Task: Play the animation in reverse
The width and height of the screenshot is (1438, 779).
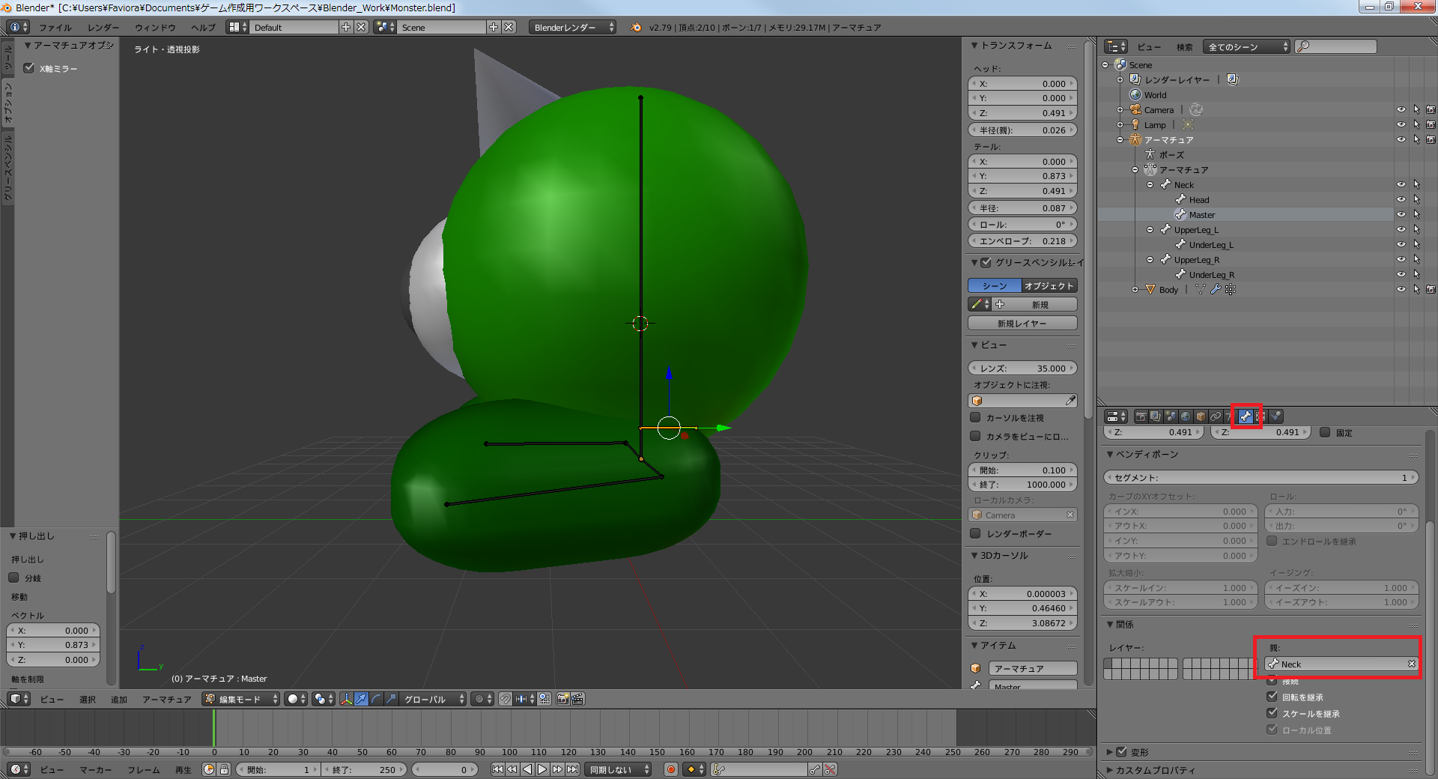Action: tap(527, 769)
